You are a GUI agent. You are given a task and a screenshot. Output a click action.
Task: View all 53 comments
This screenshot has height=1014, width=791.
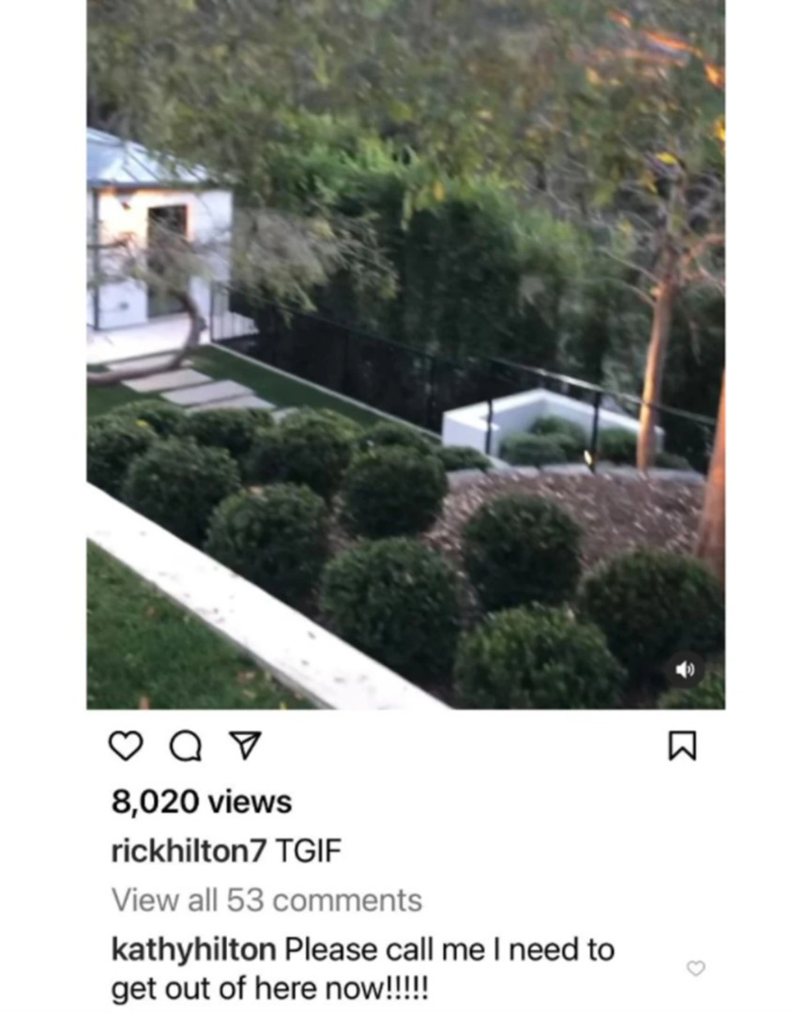pos(266,900)
